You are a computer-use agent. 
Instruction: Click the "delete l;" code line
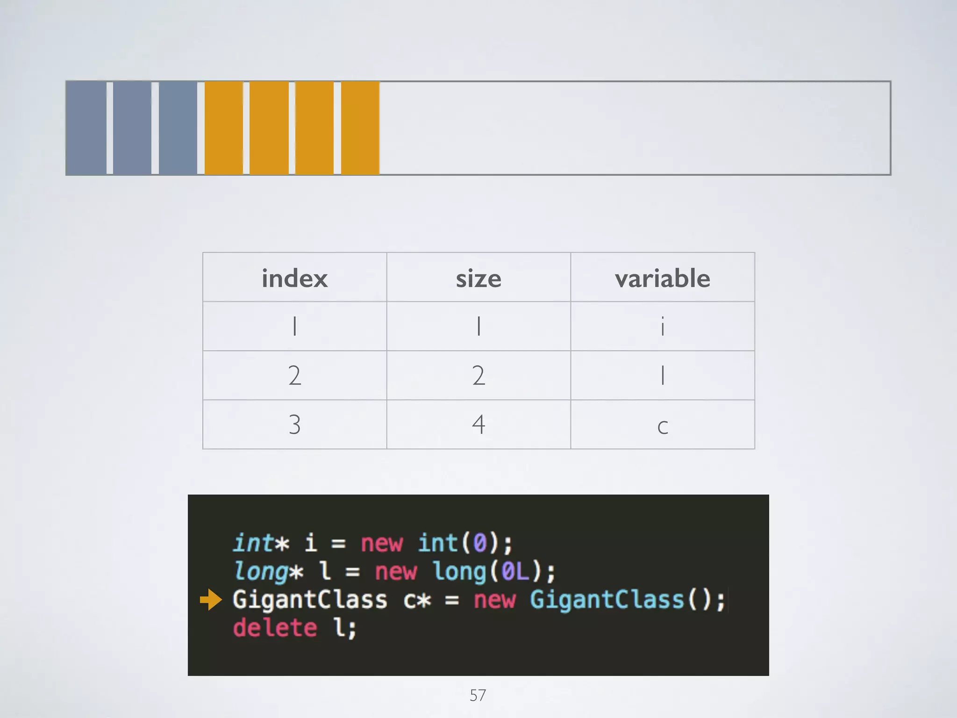click(295, 628)
